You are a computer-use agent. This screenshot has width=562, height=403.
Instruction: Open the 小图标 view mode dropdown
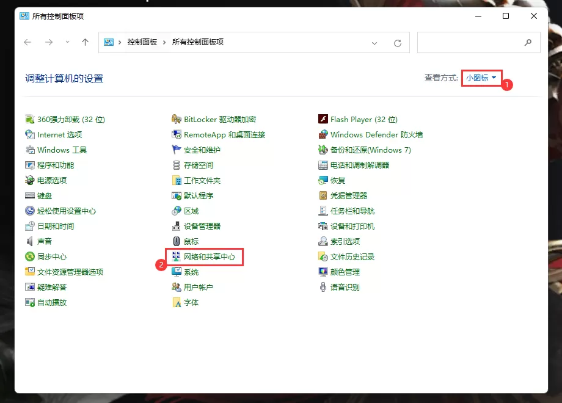click(x=481, y=78)
